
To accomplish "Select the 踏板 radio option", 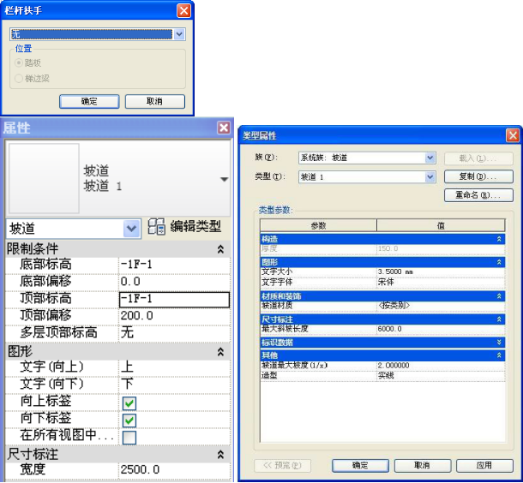I will pos(19,63).
